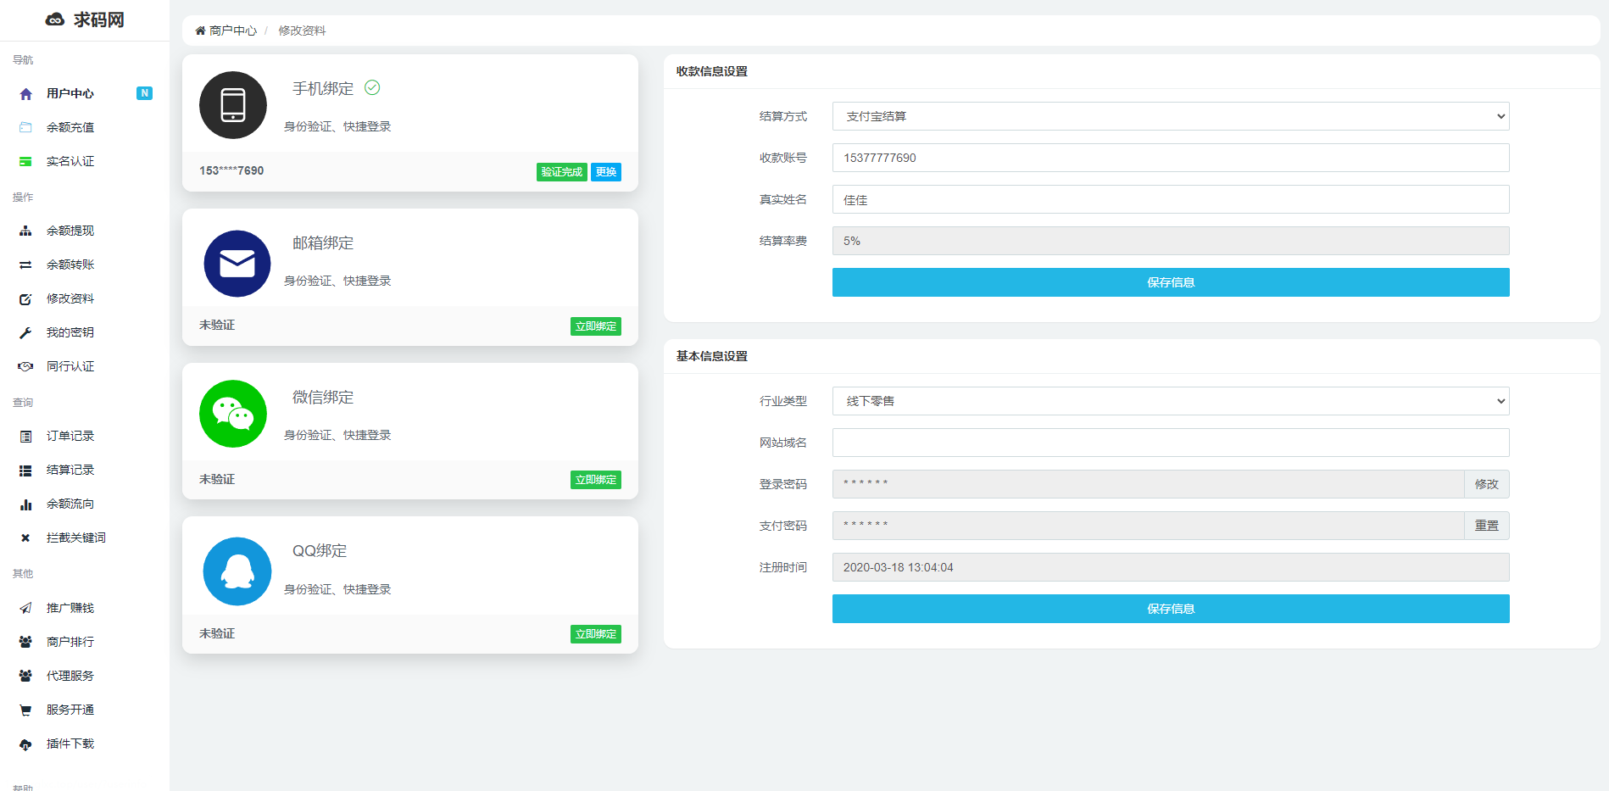This screenshot has height=791, width=1609.
Task: Click the 更换 button for phone binding
Action: 606,172
